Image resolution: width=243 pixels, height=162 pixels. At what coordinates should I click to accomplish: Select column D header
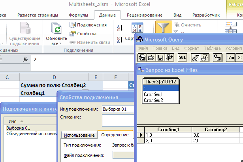coord(54,77)
